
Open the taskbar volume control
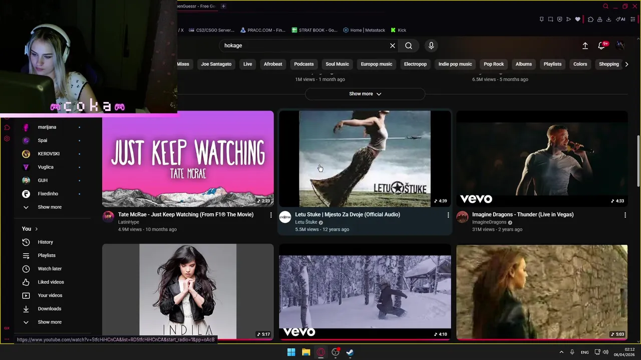605,352
